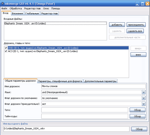Open the Флаг дорожки по умолчанию dropdown
The width and height of the screenshot is (150, 135).
tap(144, 98)
